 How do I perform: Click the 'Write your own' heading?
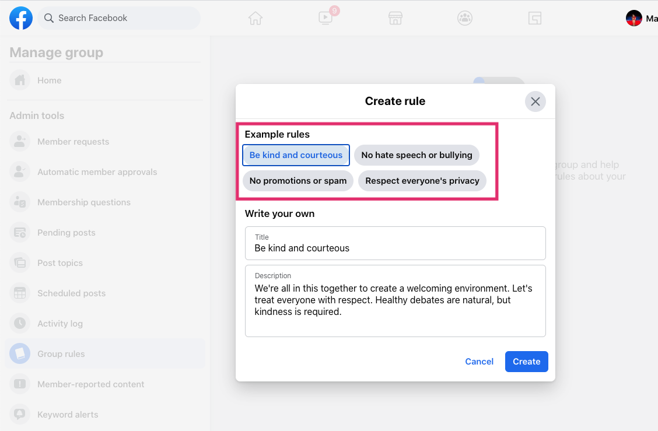[279, 213]
